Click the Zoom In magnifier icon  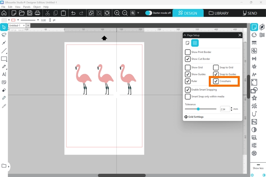point(117,13)
